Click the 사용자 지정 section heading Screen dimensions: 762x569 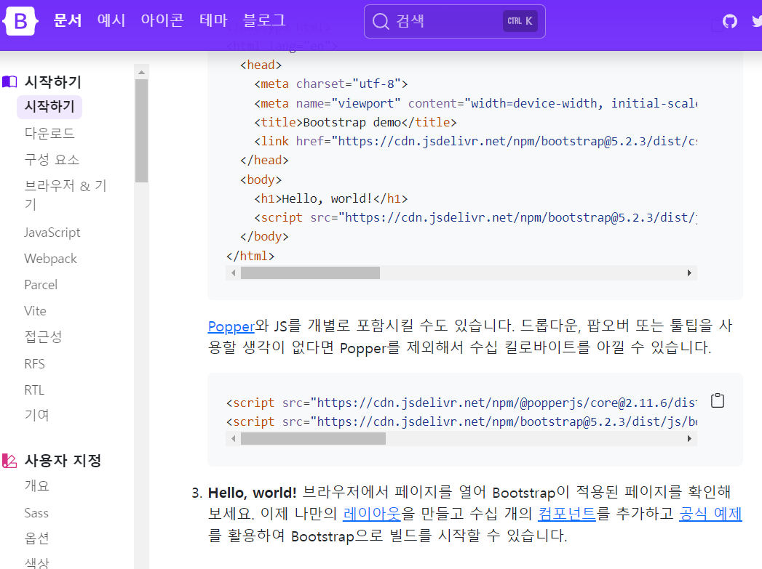pos(63,460)
